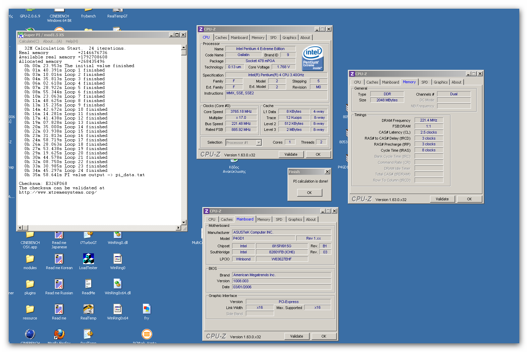The height and width of the screenshot is (352, 528).
Task: Launch Mozilla Firefox desktop icon
Action: click(59, 334)
